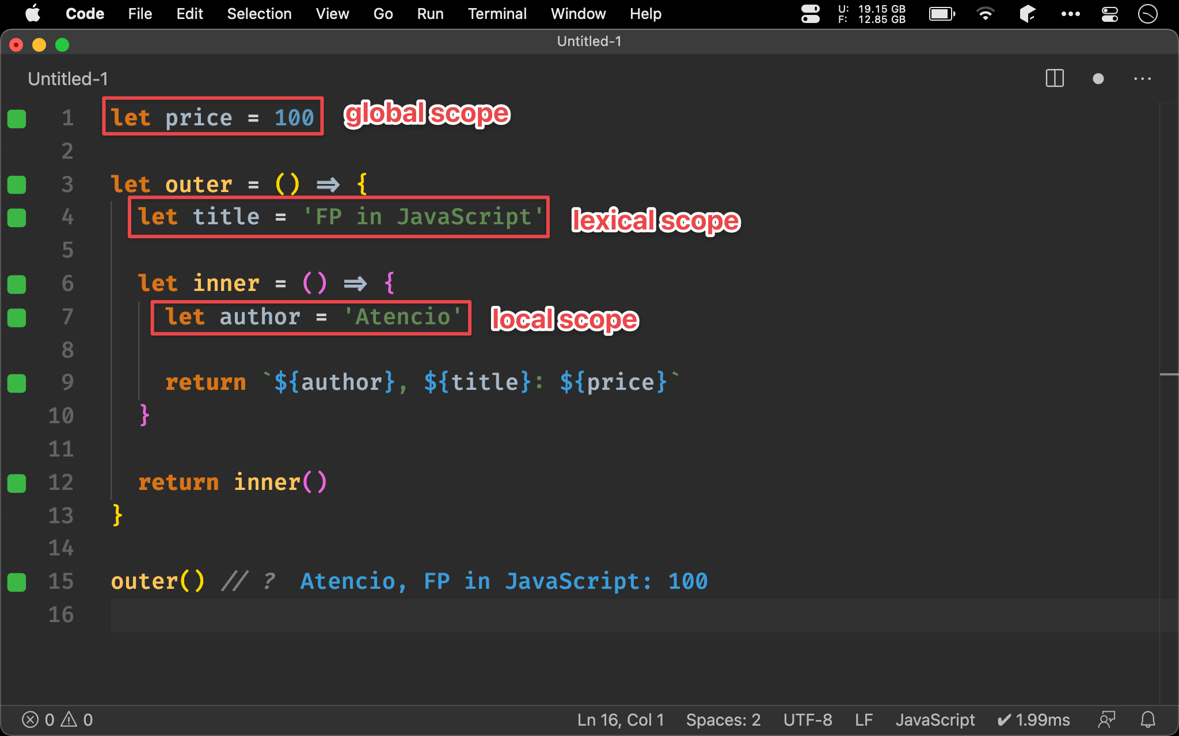Open errors and warnings problems indicator
The image size is (1179, 736).
[57, 719]
